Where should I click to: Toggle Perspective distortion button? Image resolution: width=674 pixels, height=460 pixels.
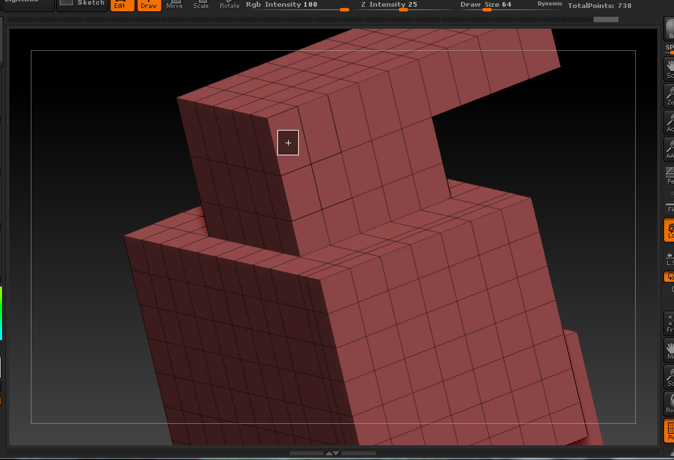pos(669,175)
